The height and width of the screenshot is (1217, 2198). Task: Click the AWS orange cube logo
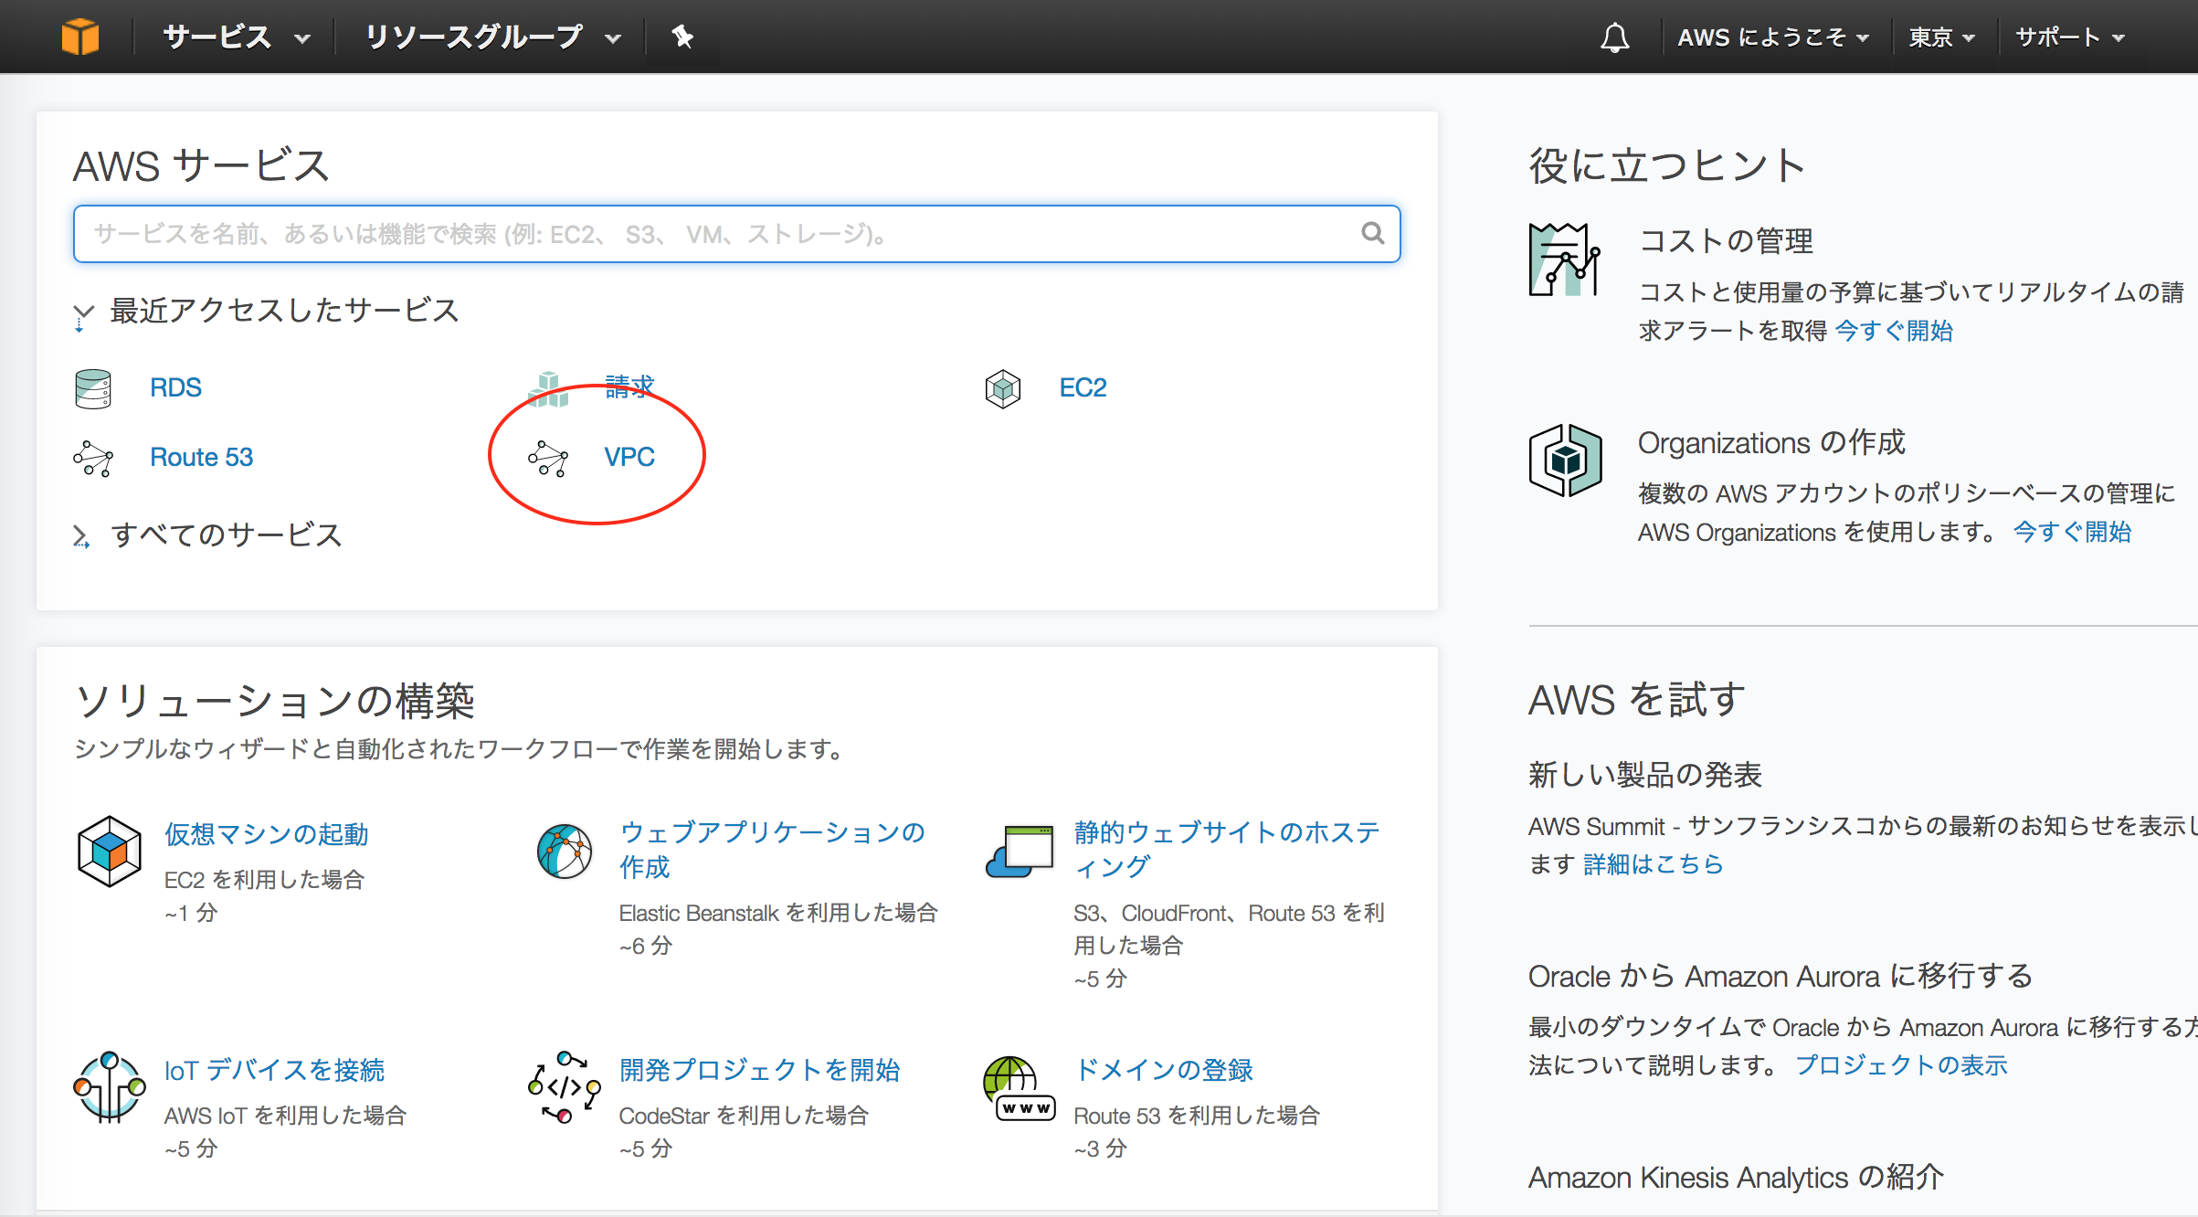(x=80, y=37)
